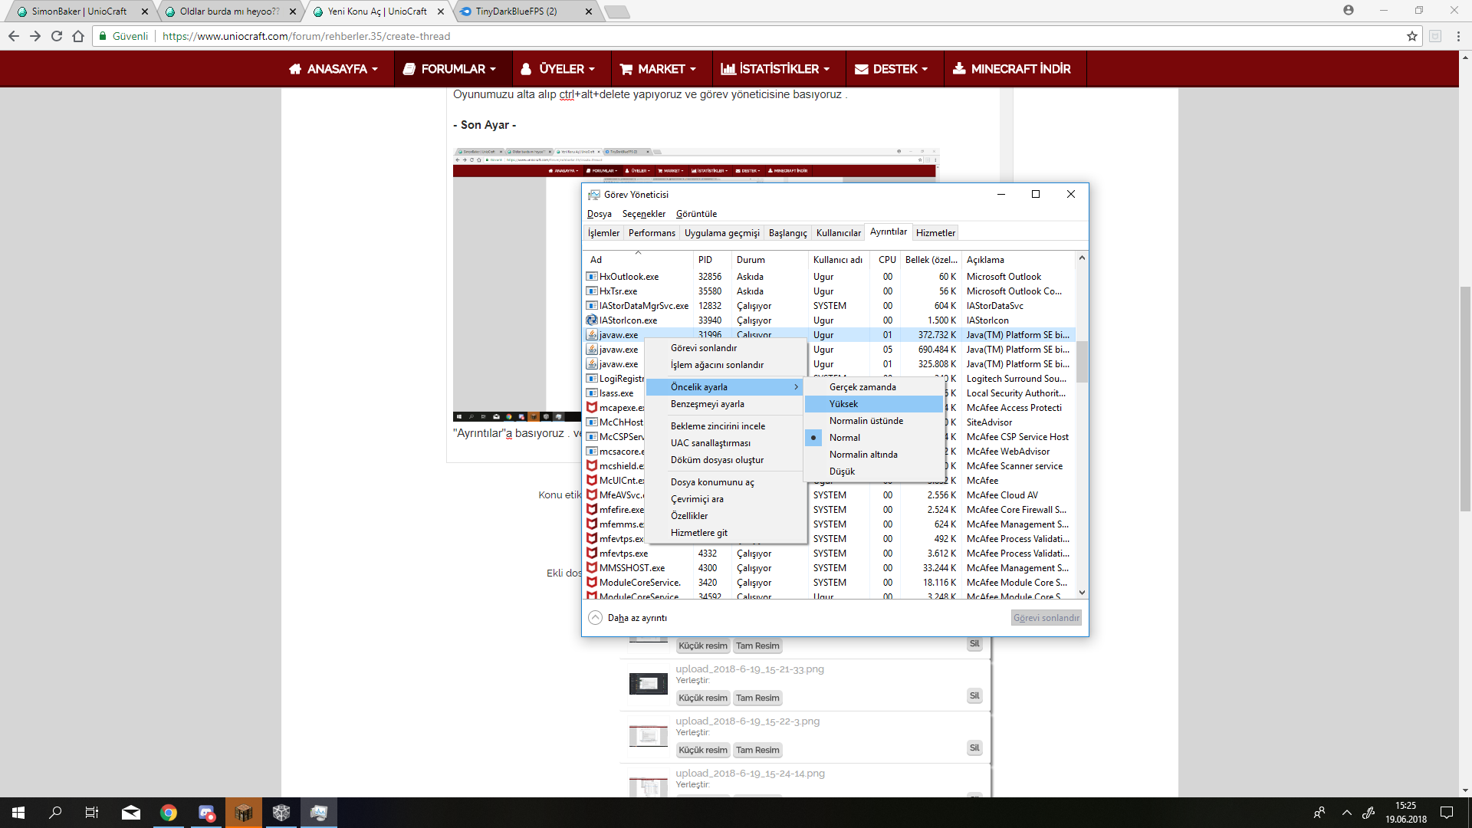Open Uygulama geçmişi tab
Viewport: 1472px width, 828px height.
coord(722,233)
